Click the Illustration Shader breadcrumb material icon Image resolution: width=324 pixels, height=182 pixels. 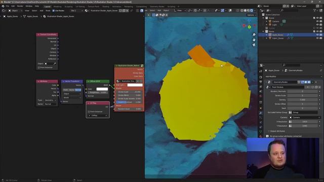tap(45, 16)
